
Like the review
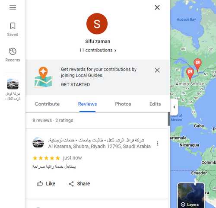(x=46, y=184)
